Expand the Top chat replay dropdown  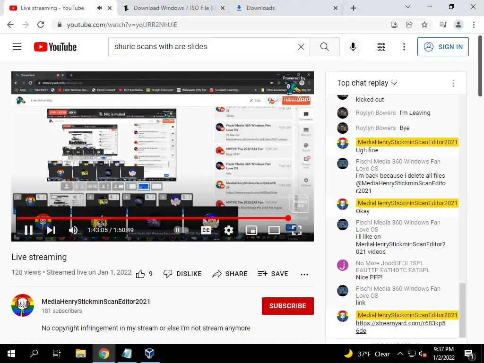tap(367, 83)
